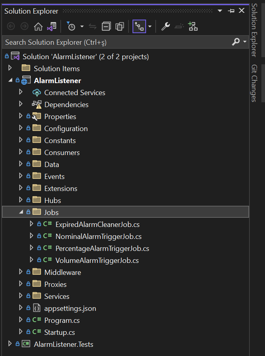
Task: Open Properties via the wrench icon
Action: pos(165,27)
